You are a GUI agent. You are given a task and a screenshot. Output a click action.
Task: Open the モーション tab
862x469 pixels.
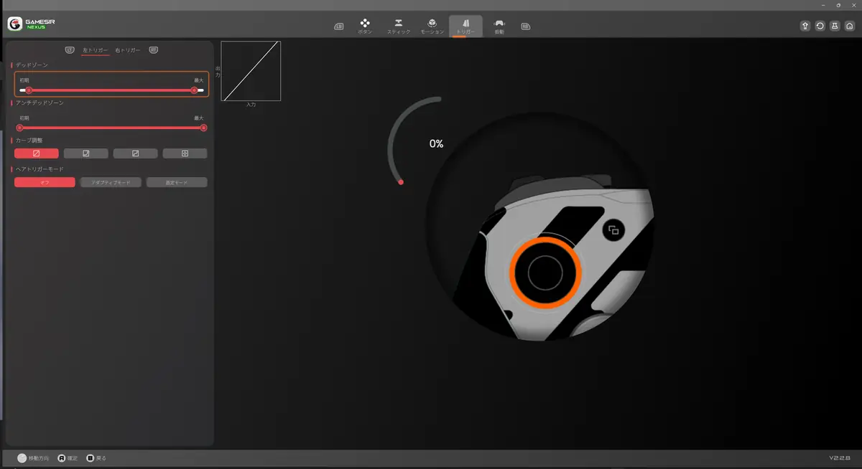tap(432, 27)
